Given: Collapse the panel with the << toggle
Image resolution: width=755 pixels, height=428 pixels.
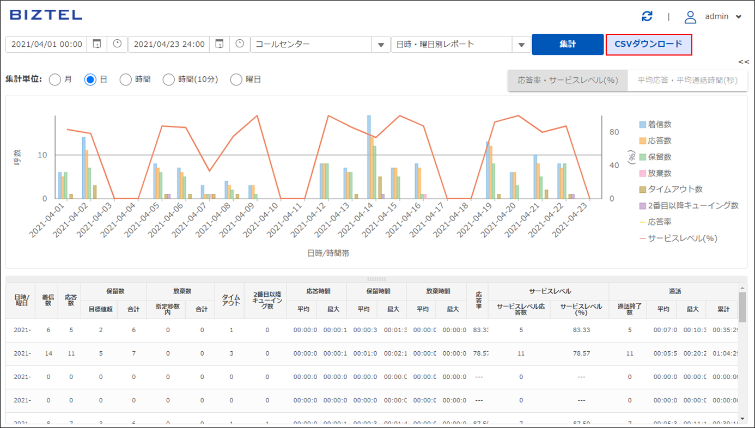Looking at the screenshot, I should point(744,62).
